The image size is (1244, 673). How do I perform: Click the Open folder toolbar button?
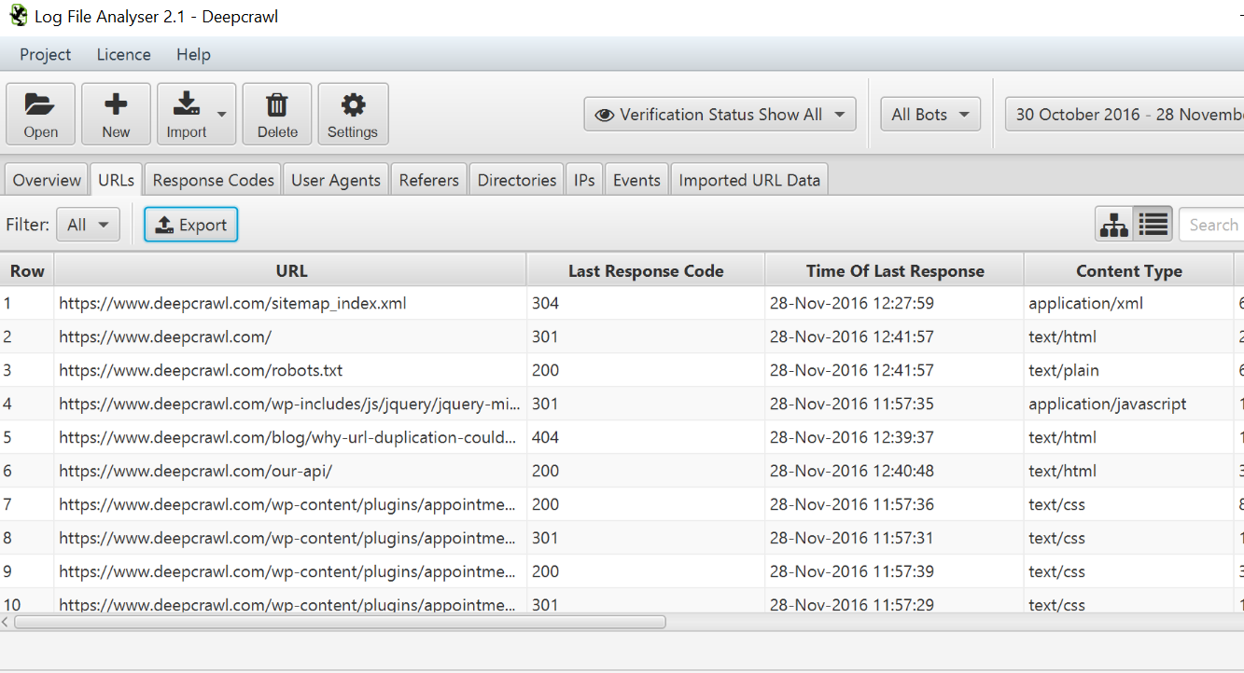tap(41, 114)
